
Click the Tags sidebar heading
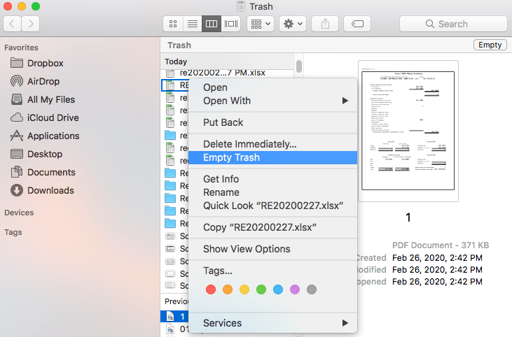[x=13, y=232]
